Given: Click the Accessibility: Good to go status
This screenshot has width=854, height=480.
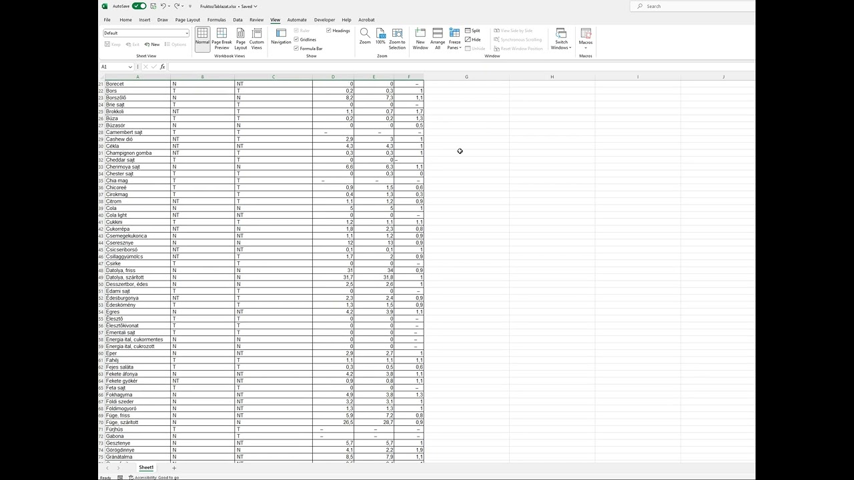Looking at the screenshot, I should 154,477.
